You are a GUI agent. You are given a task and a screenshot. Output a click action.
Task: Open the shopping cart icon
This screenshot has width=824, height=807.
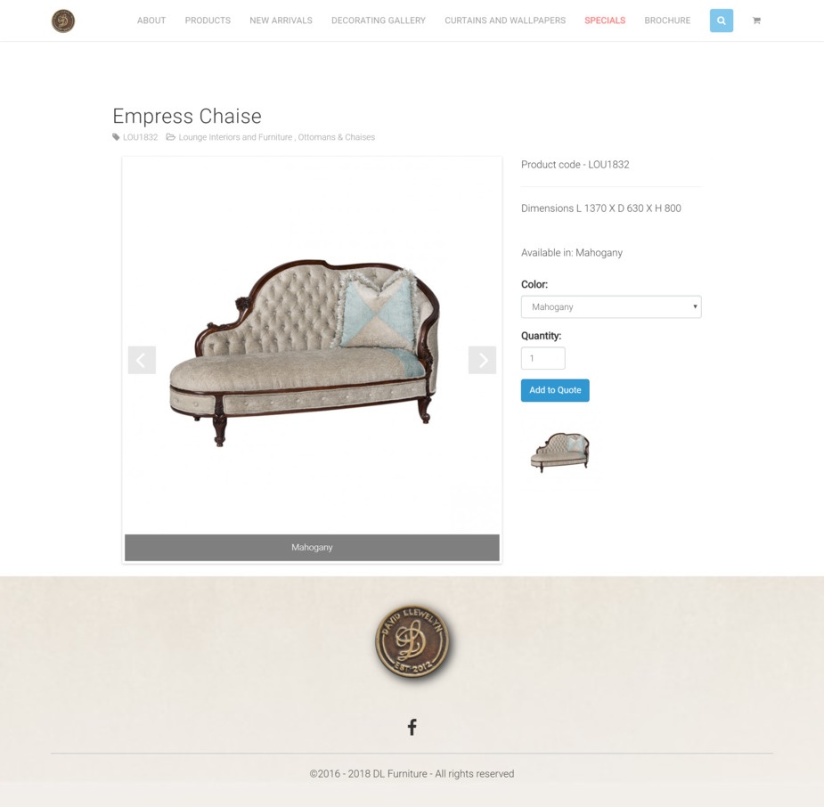756,20
